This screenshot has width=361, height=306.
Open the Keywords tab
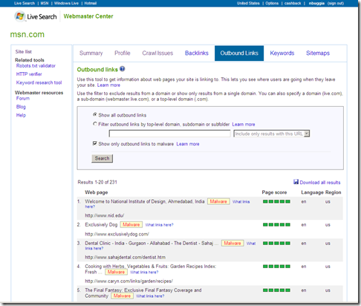coord(282,53)
